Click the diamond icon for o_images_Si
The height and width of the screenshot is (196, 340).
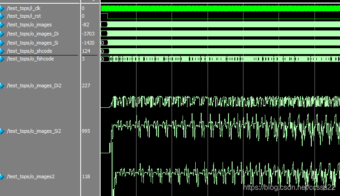[x=2, y=43]
